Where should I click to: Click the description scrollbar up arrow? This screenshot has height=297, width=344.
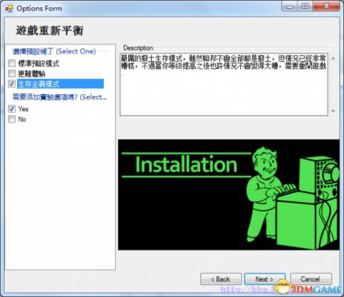coord(333,58)
